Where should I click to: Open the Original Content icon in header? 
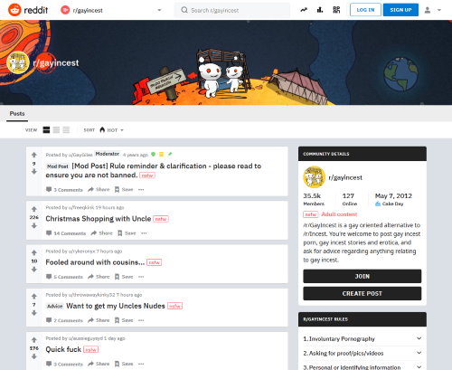coord(336,10)
